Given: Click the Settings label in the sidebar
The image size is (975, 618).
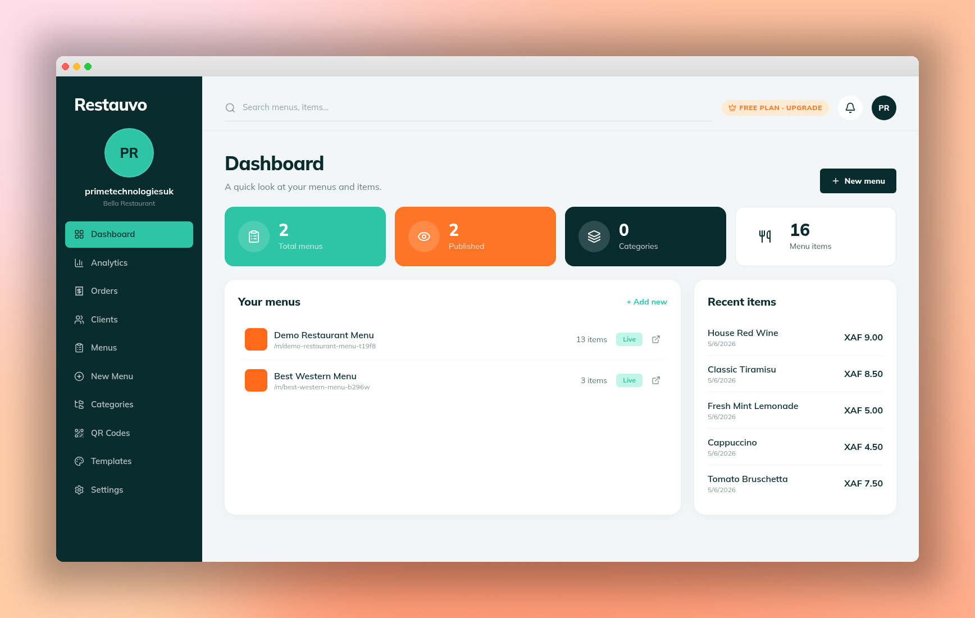Looking at the screenshot, I should point(107,490).
